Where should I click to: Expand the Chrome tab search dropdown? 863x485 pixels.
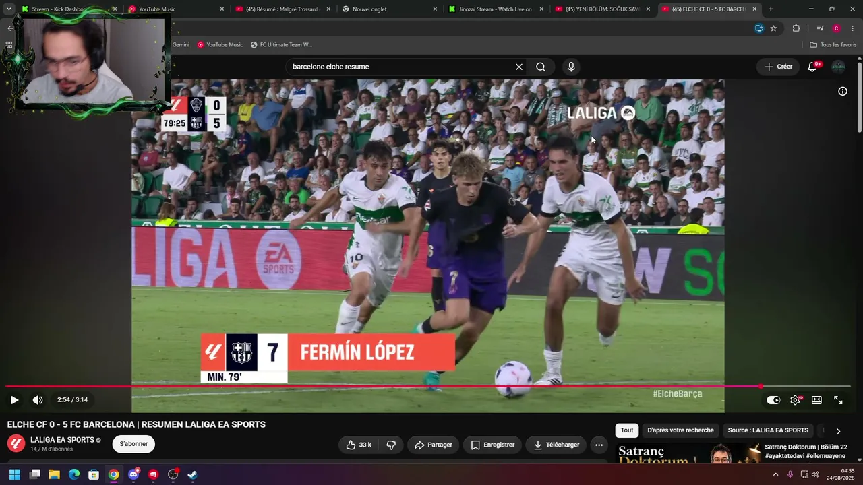pos(9,9)
